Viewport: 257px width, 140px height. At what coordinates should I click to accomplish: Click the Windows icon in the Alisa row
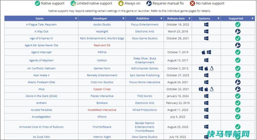click(201, 89)
